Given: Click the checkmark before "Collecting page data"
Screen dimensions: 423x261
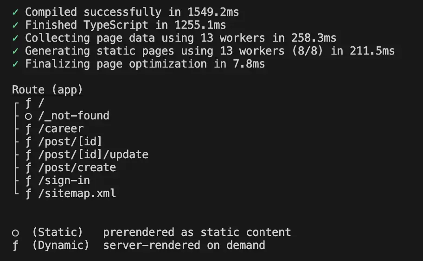Looking at the screenshot, I should coord(16,38).
